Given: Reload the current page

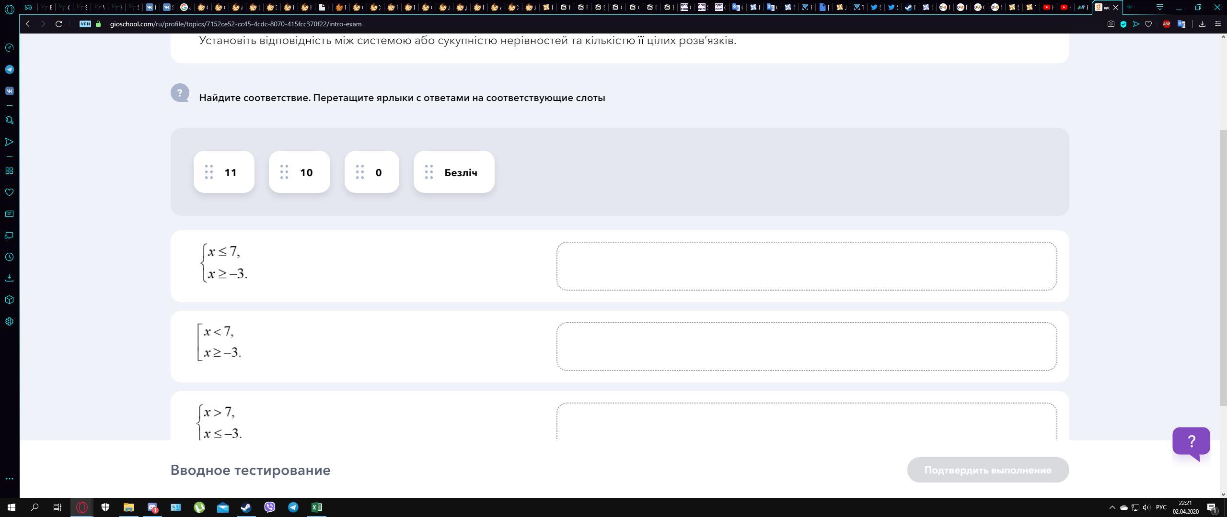Looking at the screenshot, I should click(x=58, y=24).
